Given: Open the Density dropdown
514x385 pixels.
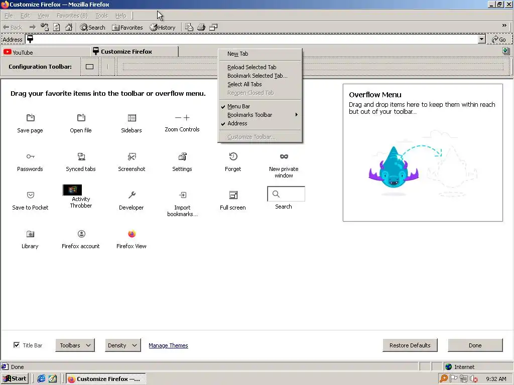Looking at the screenshot, I should pyautogui.click(x=122, y=345).
